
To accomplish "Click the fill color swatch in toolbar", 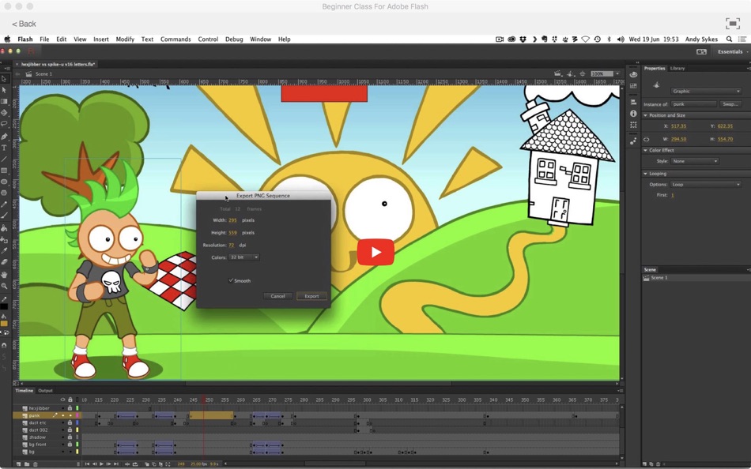I will click(4, 324).
